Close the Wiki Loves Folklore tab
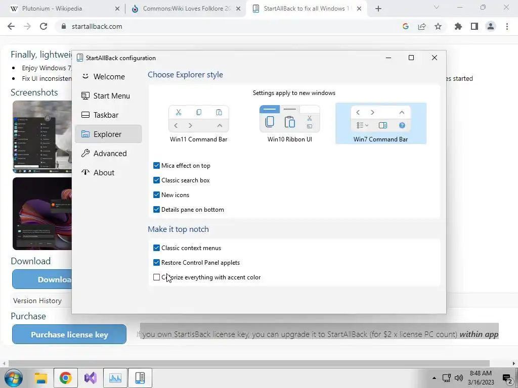Screen dimensions: 518x388 tap(238, 9)
